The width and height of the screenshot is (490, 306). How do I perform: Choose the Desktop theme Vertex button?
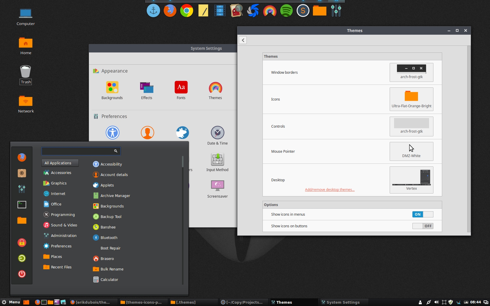point(411,180)
